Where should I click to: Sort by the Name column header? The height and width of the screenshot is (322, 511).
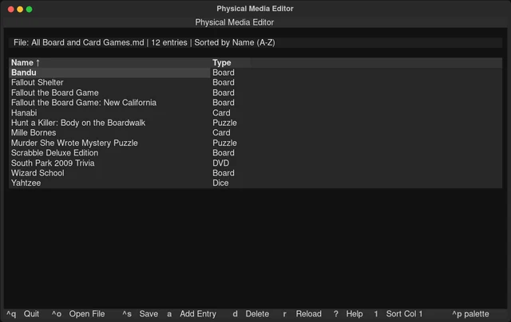[x=26, y=62]
